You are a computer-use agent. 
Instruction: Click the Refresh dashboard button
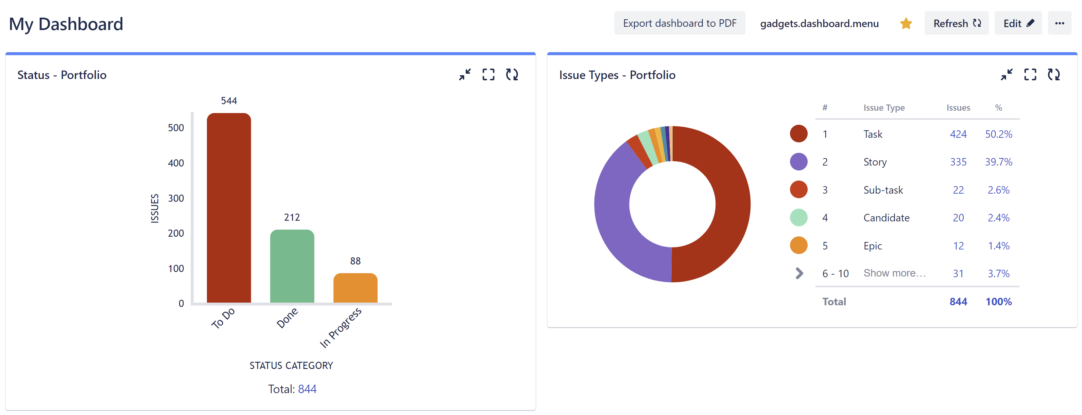tap(956, 23)
